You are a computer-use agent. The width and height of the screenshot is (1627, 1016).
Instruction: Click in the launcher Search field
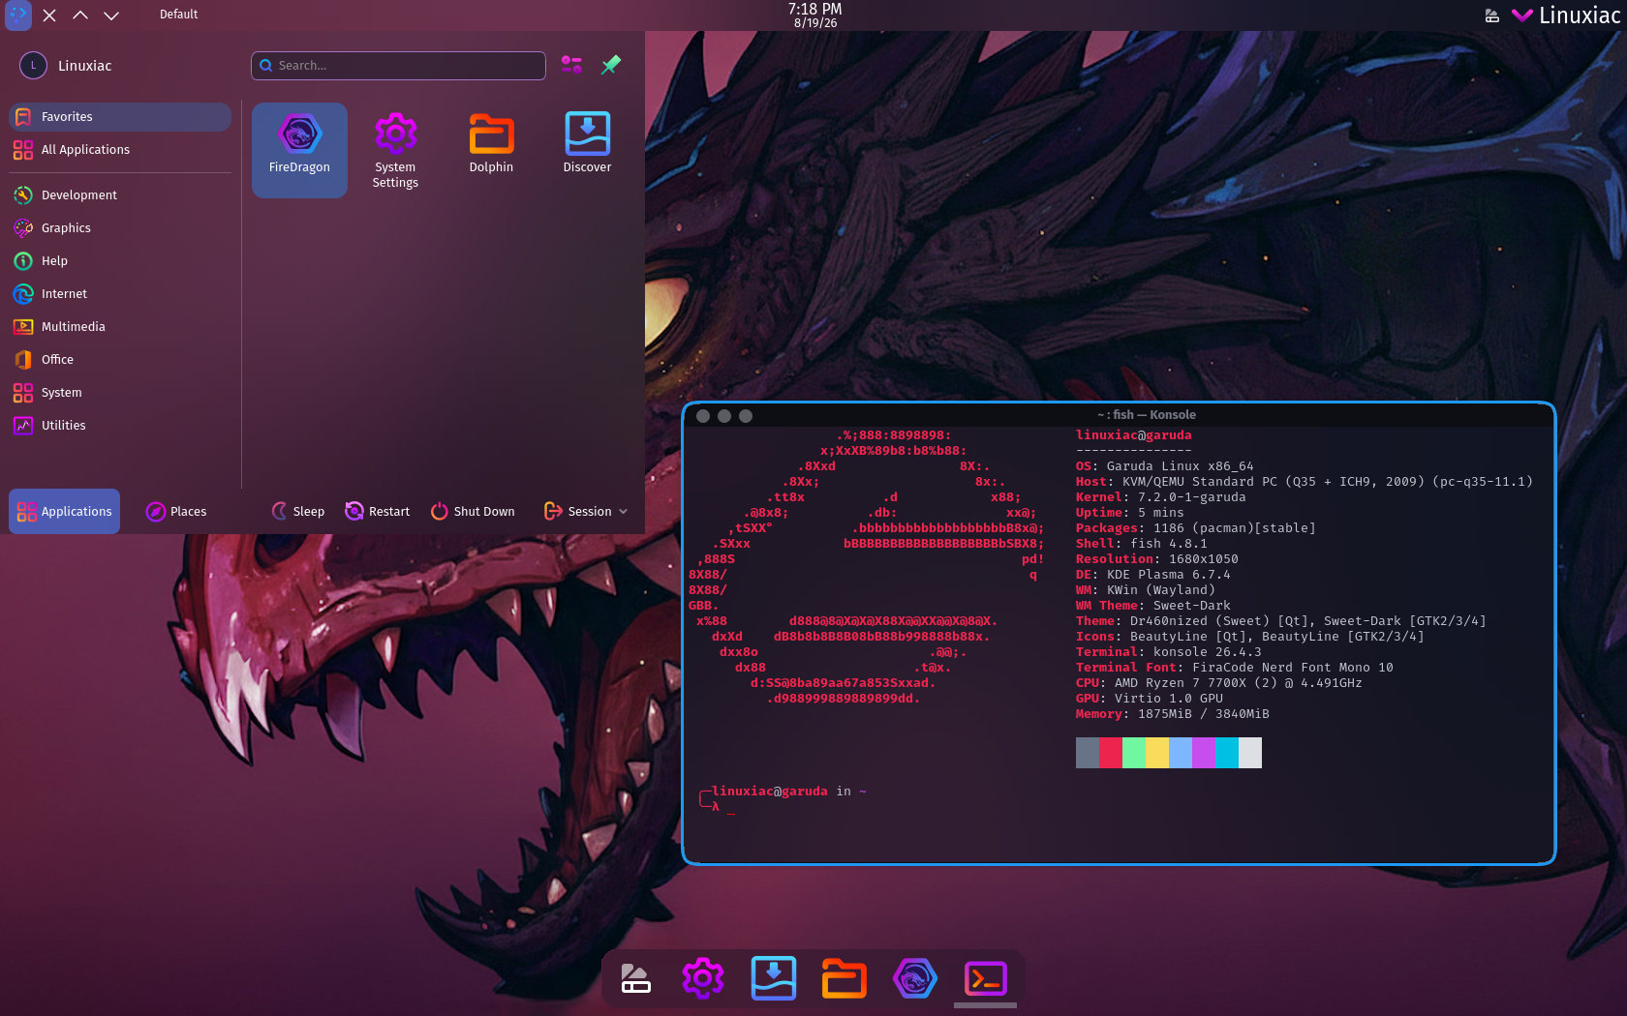(398, 65)
